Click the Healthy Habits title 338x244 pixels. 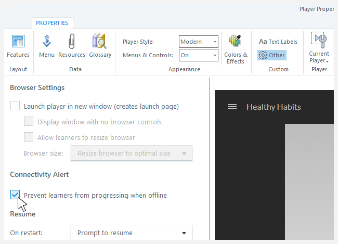(274, 107)
